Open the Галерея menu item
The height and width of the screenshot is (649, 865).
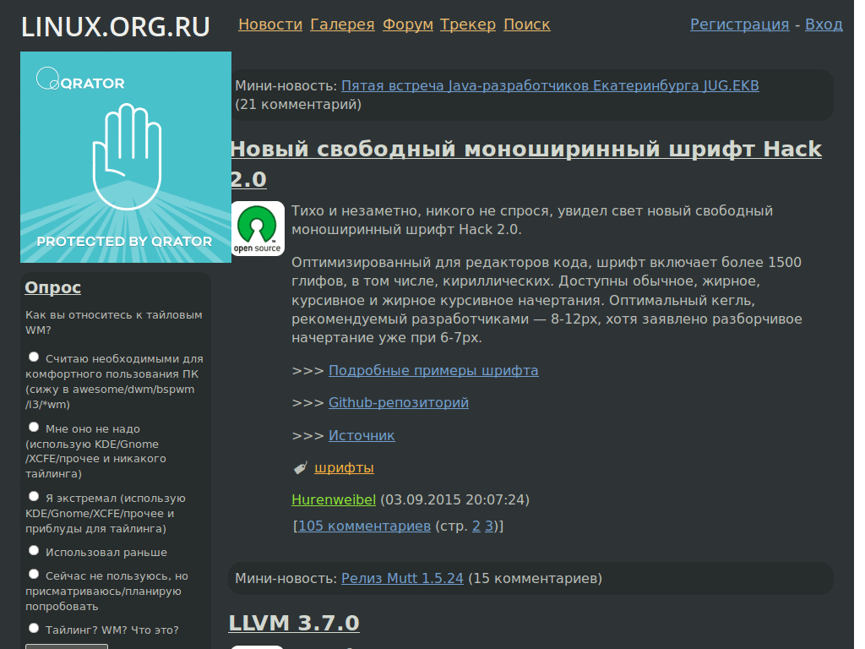[x=342, y=25]
